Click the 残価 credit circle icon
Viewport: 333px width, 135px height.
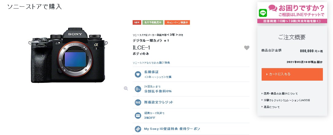tap(138, 102)
